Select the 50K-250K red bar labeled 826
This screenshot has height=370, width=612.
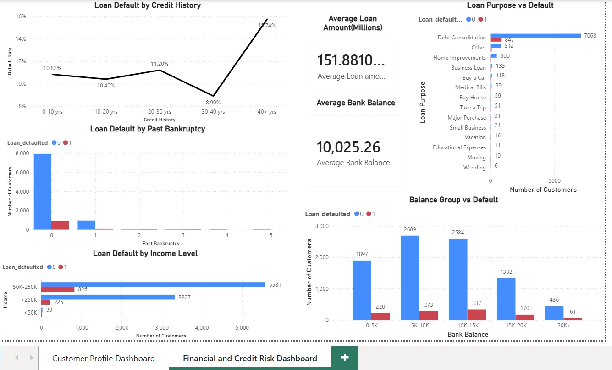58,289
